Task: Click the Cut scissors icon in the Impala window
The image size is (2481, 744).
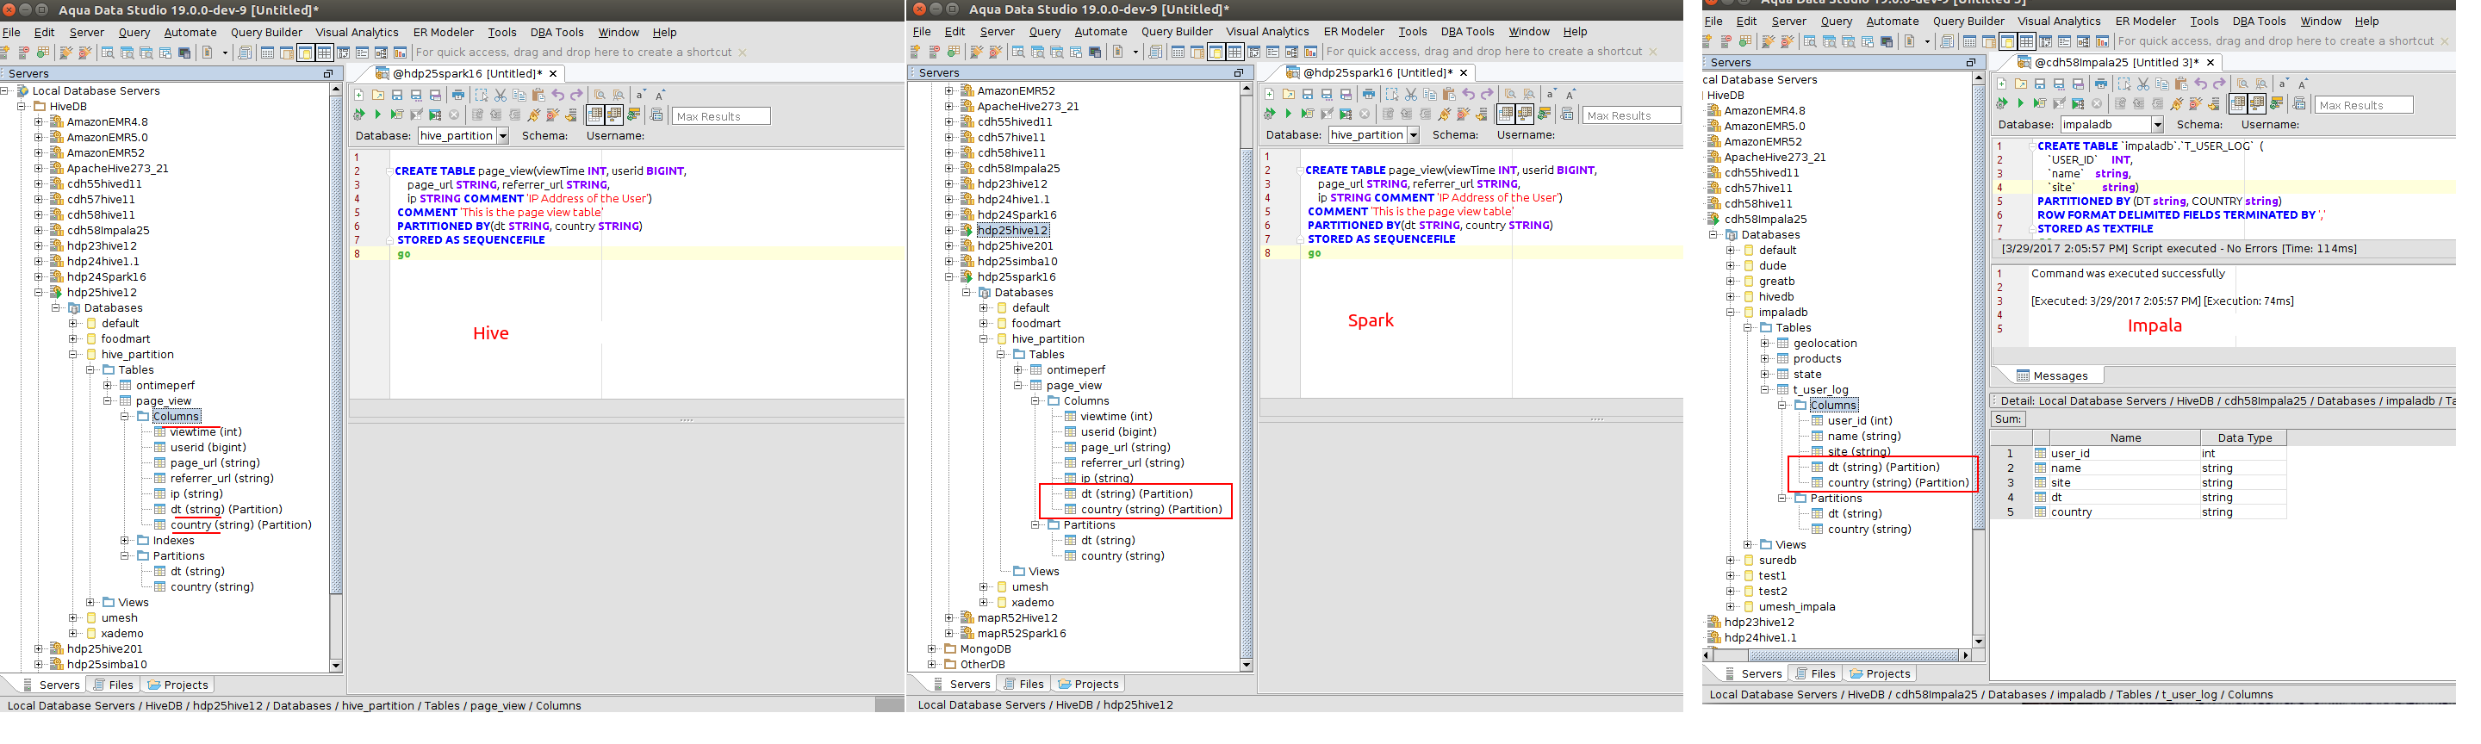Action: coord(2143,84)
